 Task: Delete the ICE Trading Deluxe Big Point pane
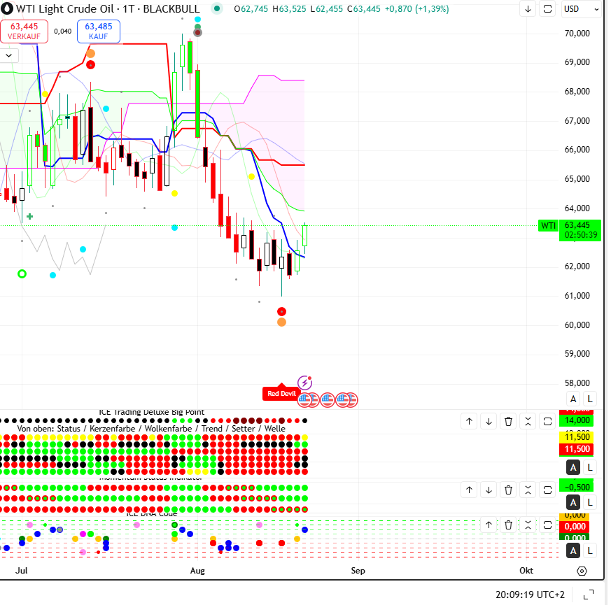point(509,421)
